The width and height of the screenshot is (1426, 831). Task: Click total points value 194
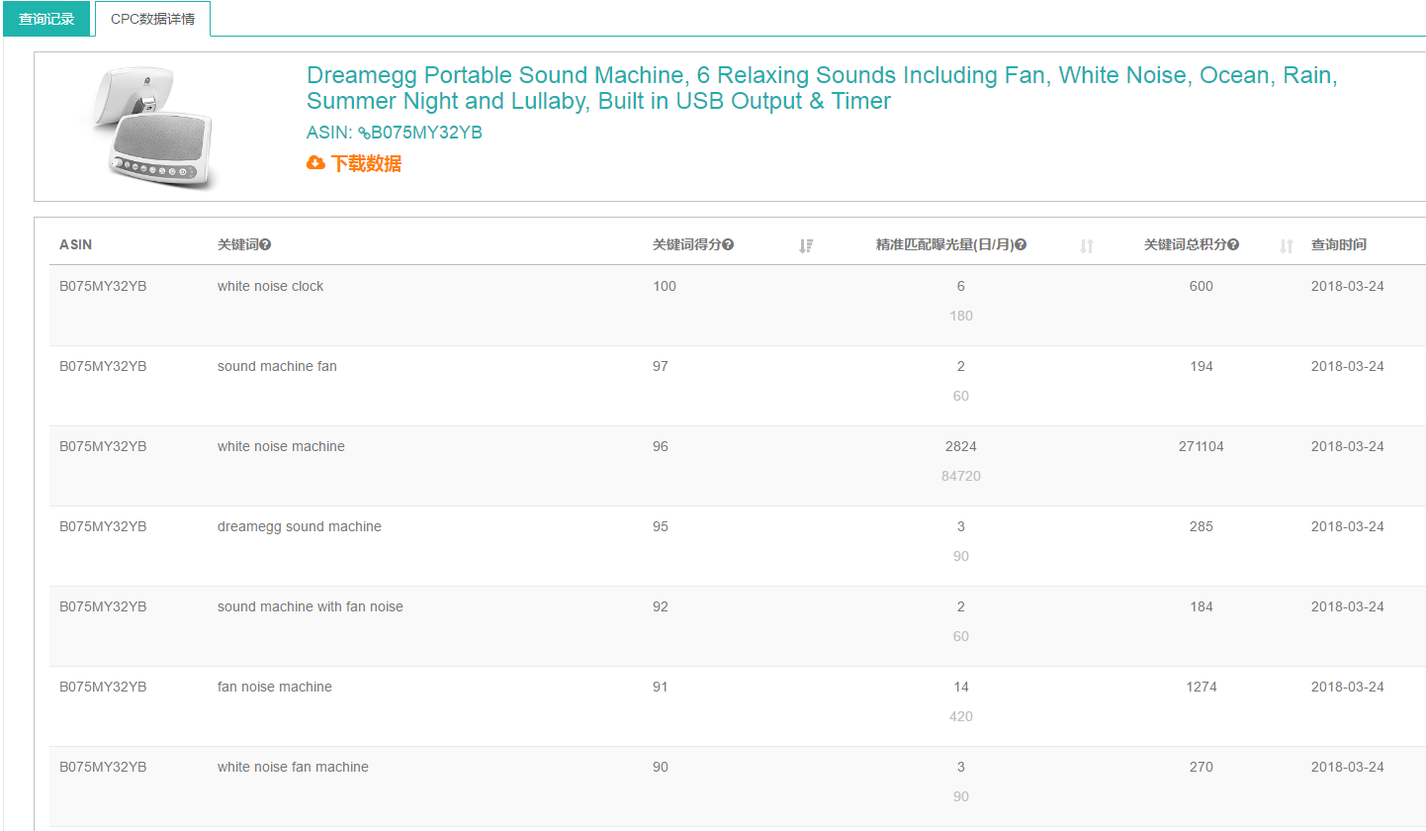[1202, 366]
